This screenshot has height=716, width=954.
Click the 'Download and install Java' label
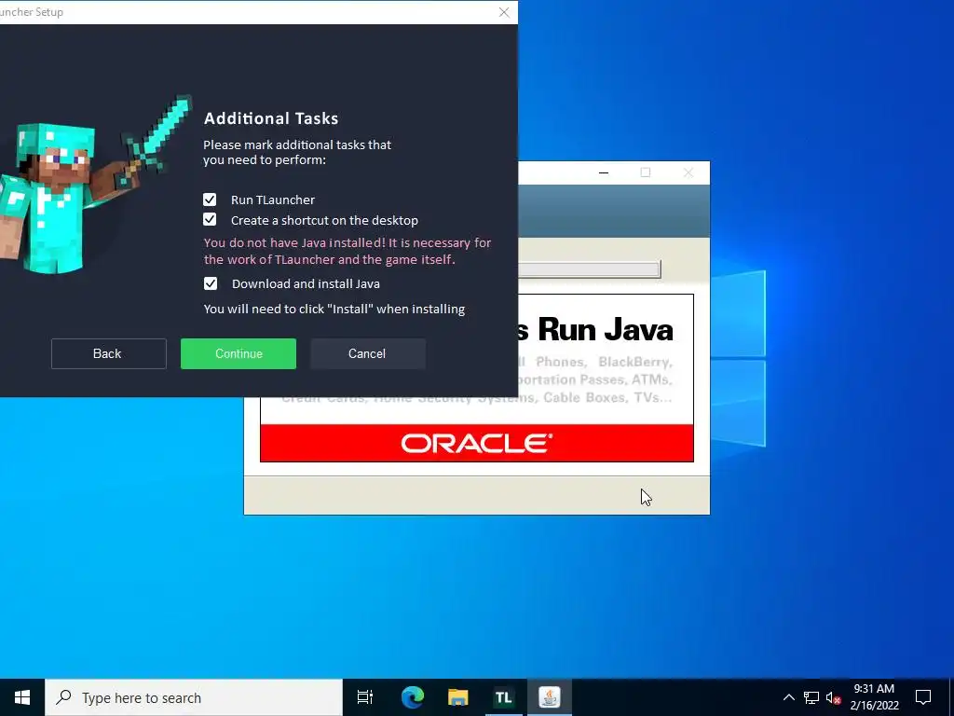tap(306, 283)
